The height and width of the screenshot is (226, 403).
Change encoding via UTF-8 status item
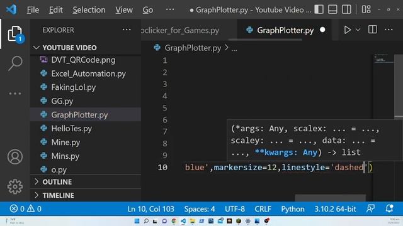click(x=235, y=209)
